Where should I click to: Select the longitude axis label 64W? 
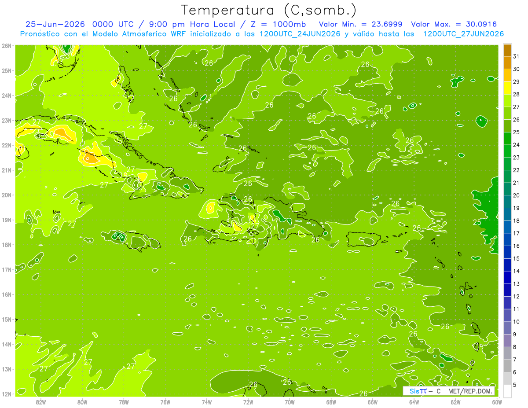414,402
